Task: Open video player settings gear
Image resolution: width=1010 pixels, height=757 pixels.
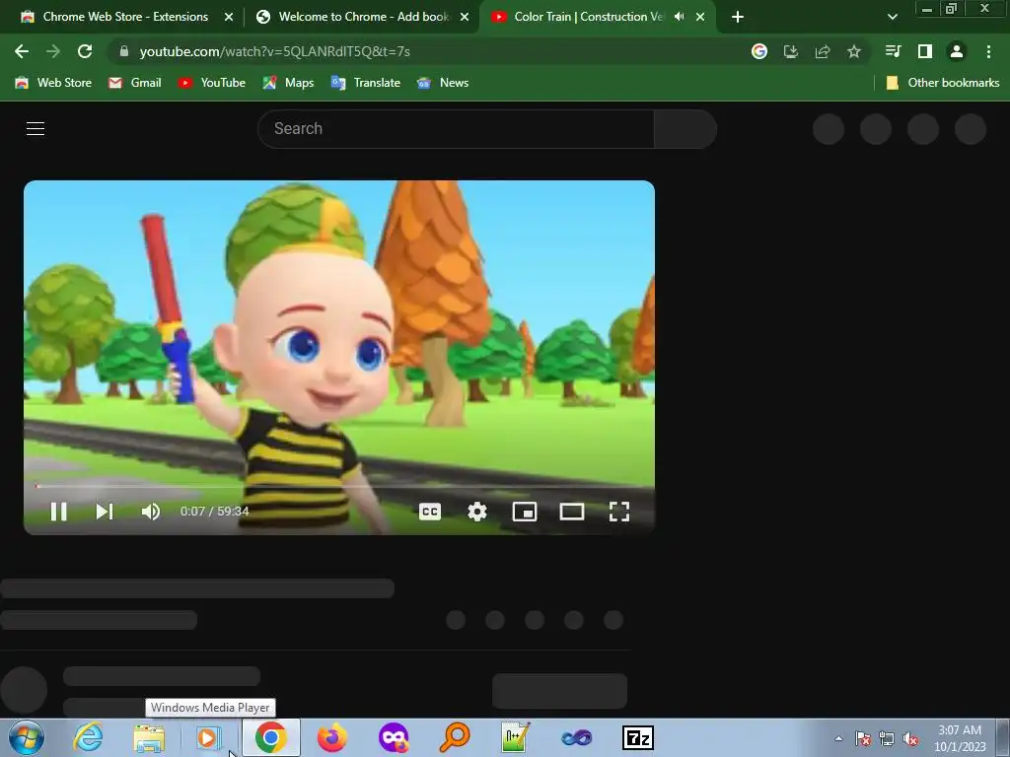Action: tap(477, 512)
